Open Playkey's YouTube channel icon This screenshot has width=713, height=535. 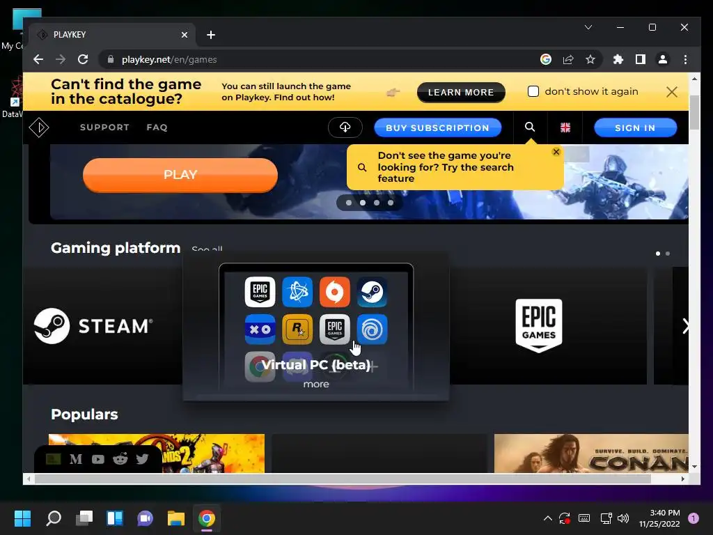(x=97, y=460)
